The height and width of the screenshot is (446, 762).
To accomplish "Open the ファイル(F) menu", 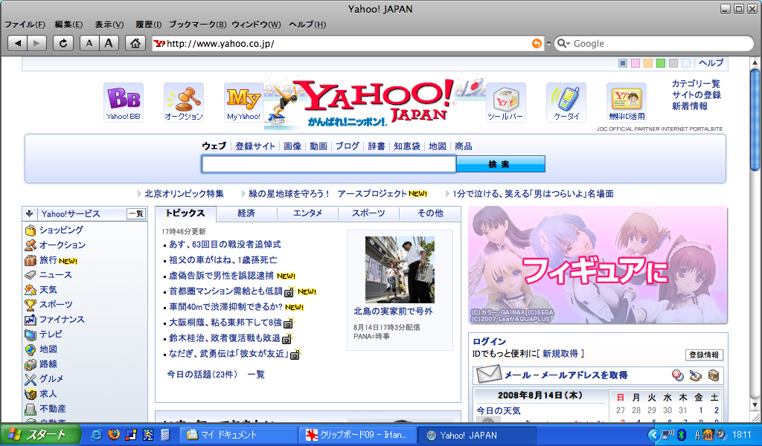I will (x=25, y=25).
